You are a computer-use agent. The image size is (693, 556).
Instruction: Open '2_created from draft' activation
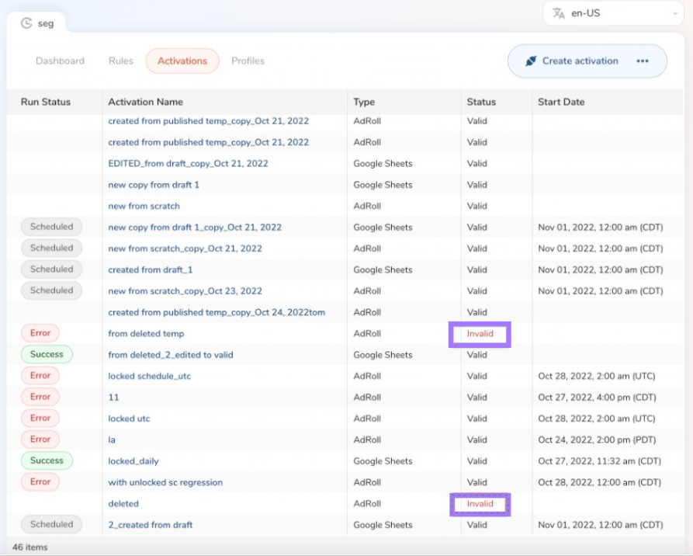coord(151,525)
